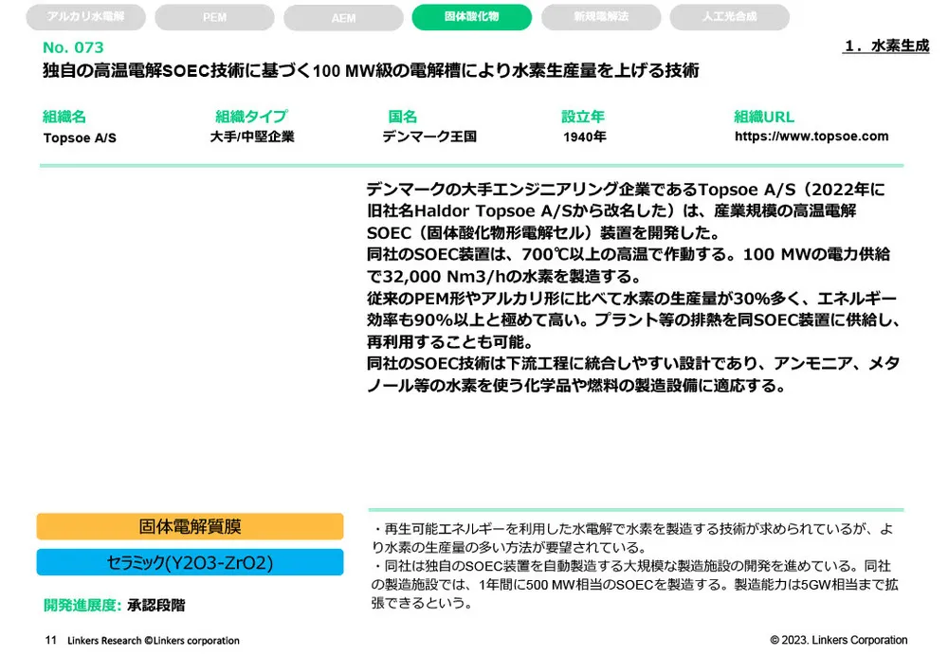This screenshot has width=948, height=656.
Task: Click the Linkers Research ©Linkers corporation footer
Action: pos(154,640)
